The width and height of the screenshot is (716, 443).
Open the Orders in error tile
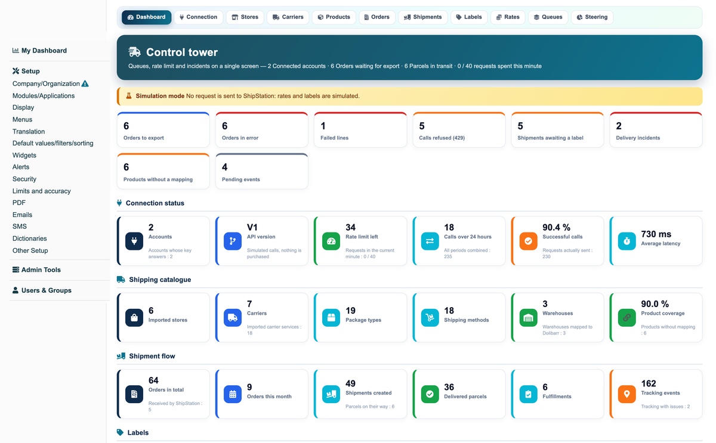point(262,130)
